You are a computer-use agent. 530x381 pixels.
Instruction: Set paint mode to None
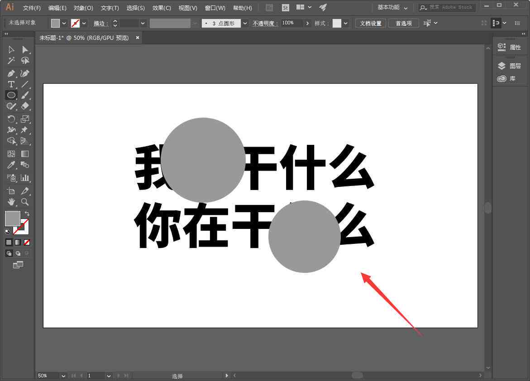27,242
